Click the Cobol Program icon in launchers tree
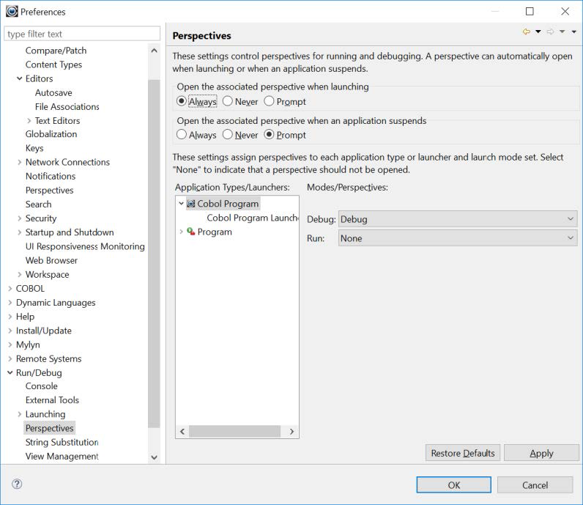This screenshot has width=583, height=505. click(190, 204)
